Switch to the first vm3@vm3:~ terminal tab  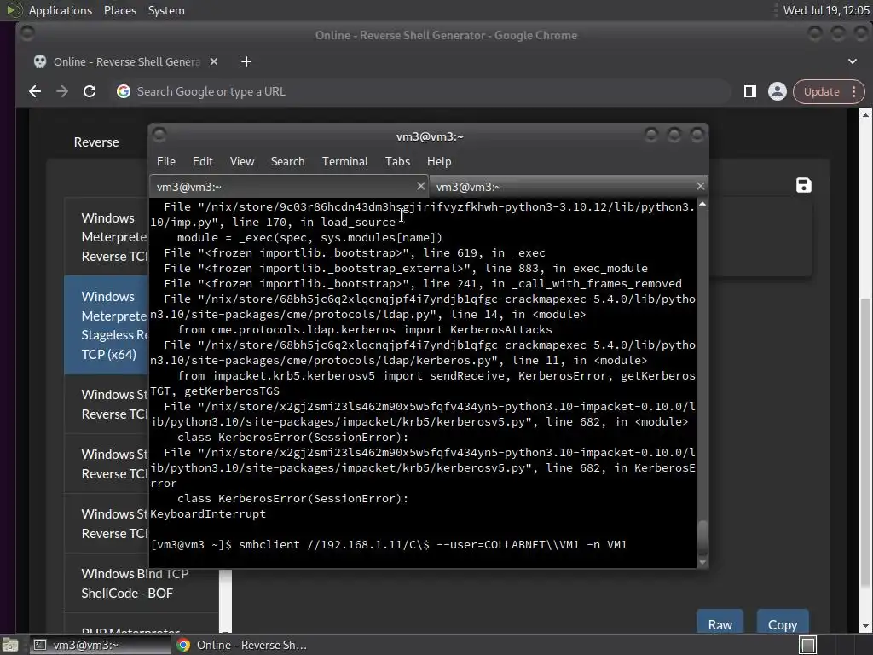click(x=289, y=187)
